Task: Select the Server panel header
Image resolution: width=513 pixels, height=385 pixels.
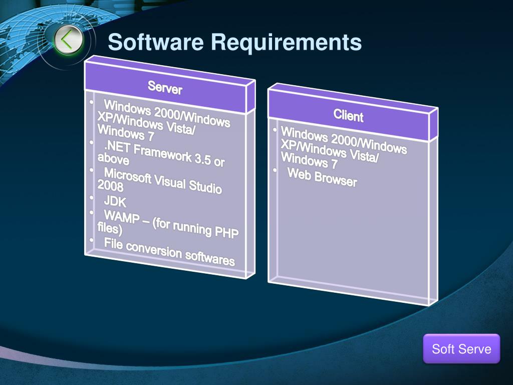Action: click(x=165, y=87)
